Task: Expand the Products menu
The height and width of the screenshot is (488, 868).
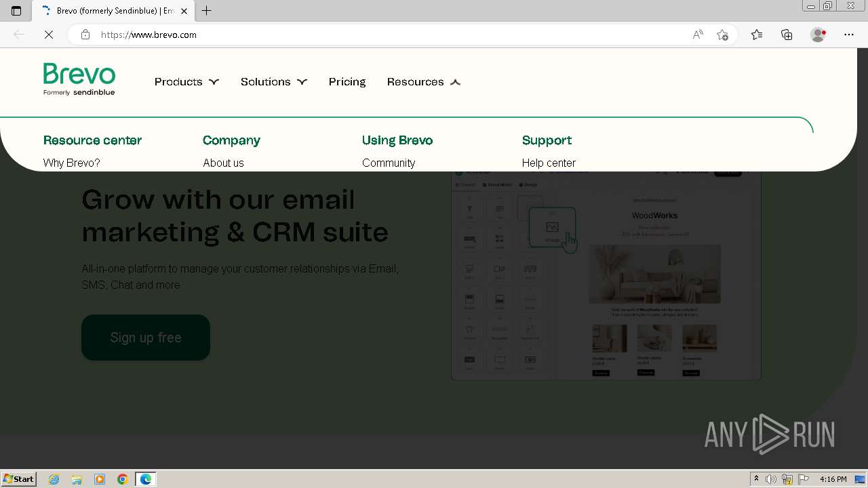Action: pyautogui.click(x=186, y=82)
